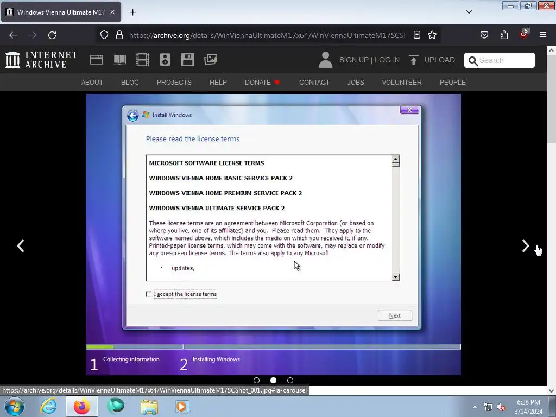
Task: Open the VOLUNTEER menu item
Action: (402, 83)
